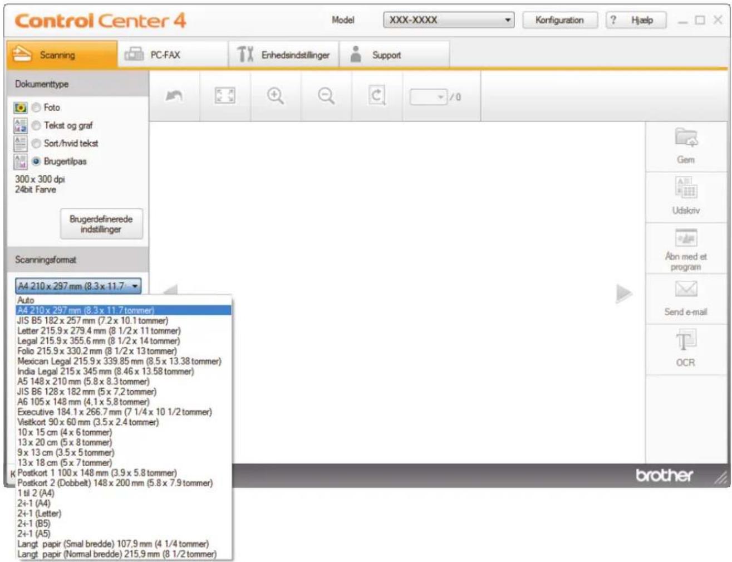Select Langt papir (Normal bredde) 215,9 mm
Viewport: 732px width, 562px height.
[124, 554]
